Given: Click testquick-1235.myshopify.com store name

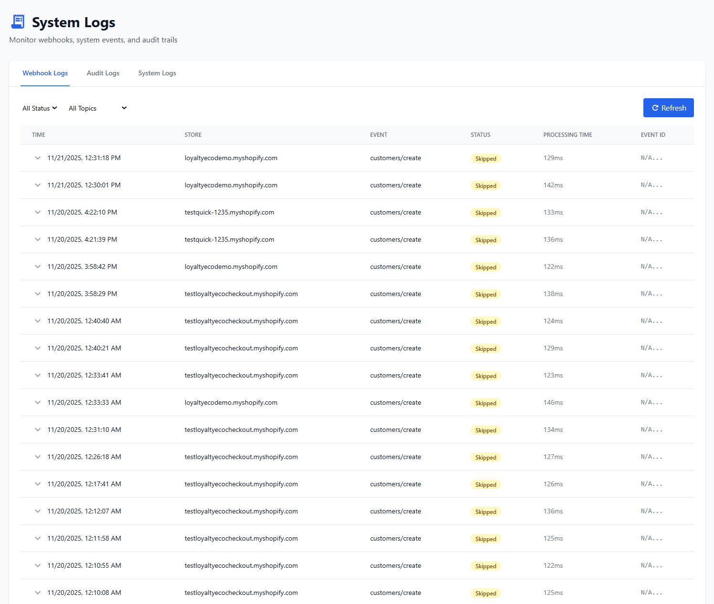Looking at the screenshot, I should [x=230, y=212].
